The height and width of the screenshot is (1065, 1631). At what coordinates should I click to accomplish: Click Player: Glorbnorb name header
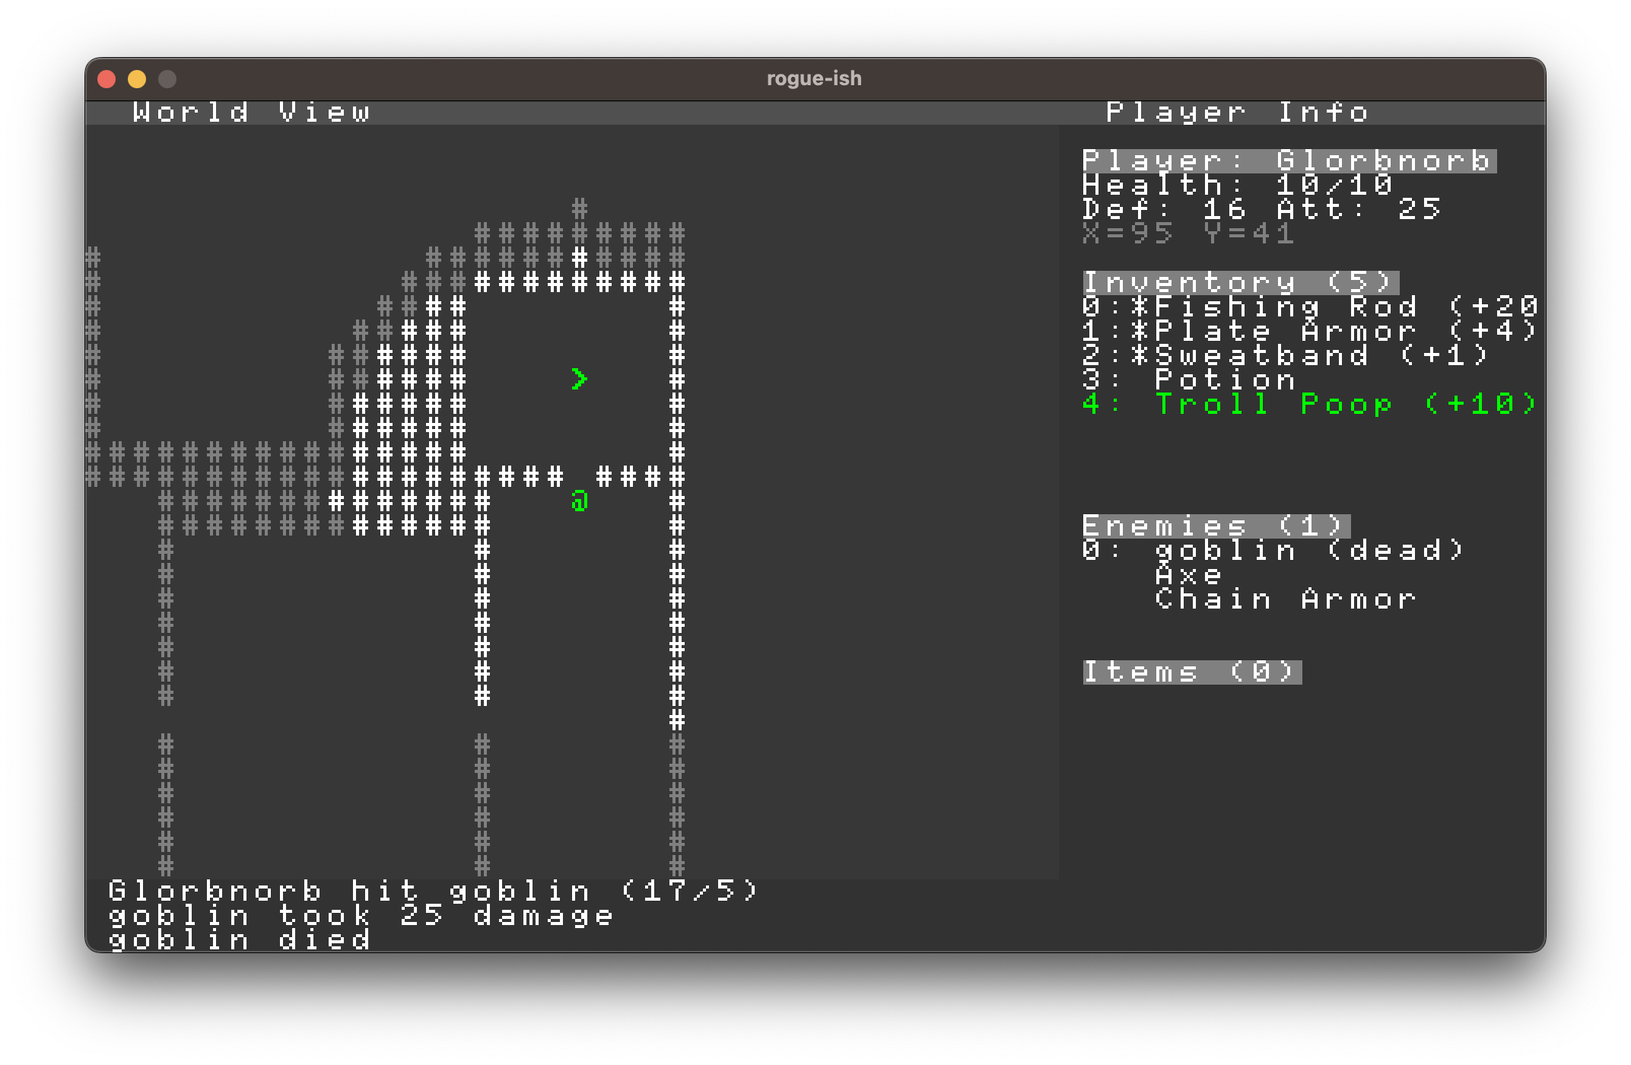coord(1289,161)
